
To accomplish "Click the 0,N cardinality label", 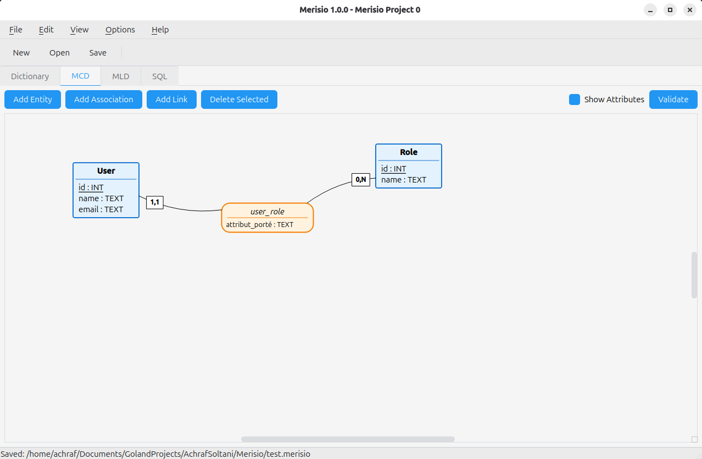I will click(360, 179).
